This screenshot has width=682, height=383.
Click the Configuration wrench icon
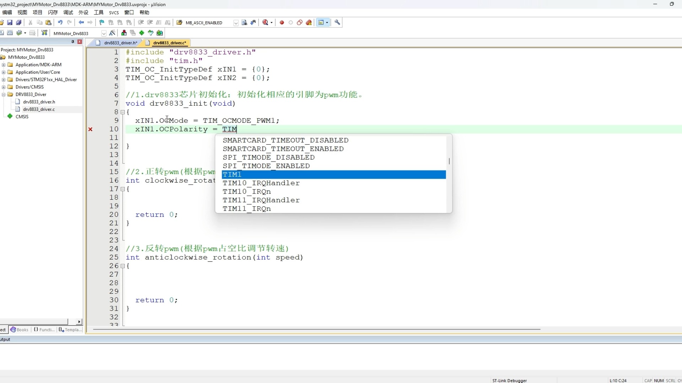[x=337, y=23]
